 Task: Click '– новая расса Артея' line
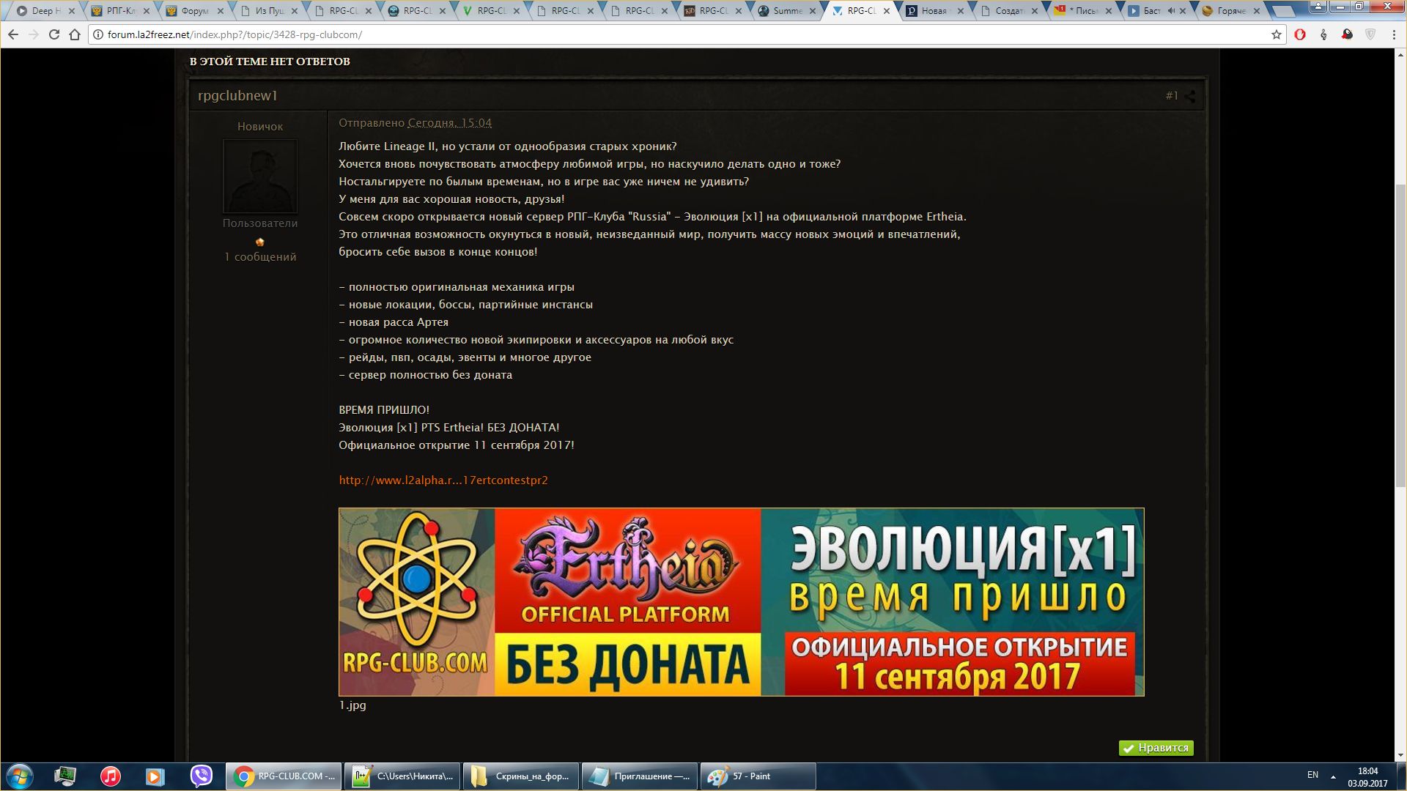click(394, 322)
